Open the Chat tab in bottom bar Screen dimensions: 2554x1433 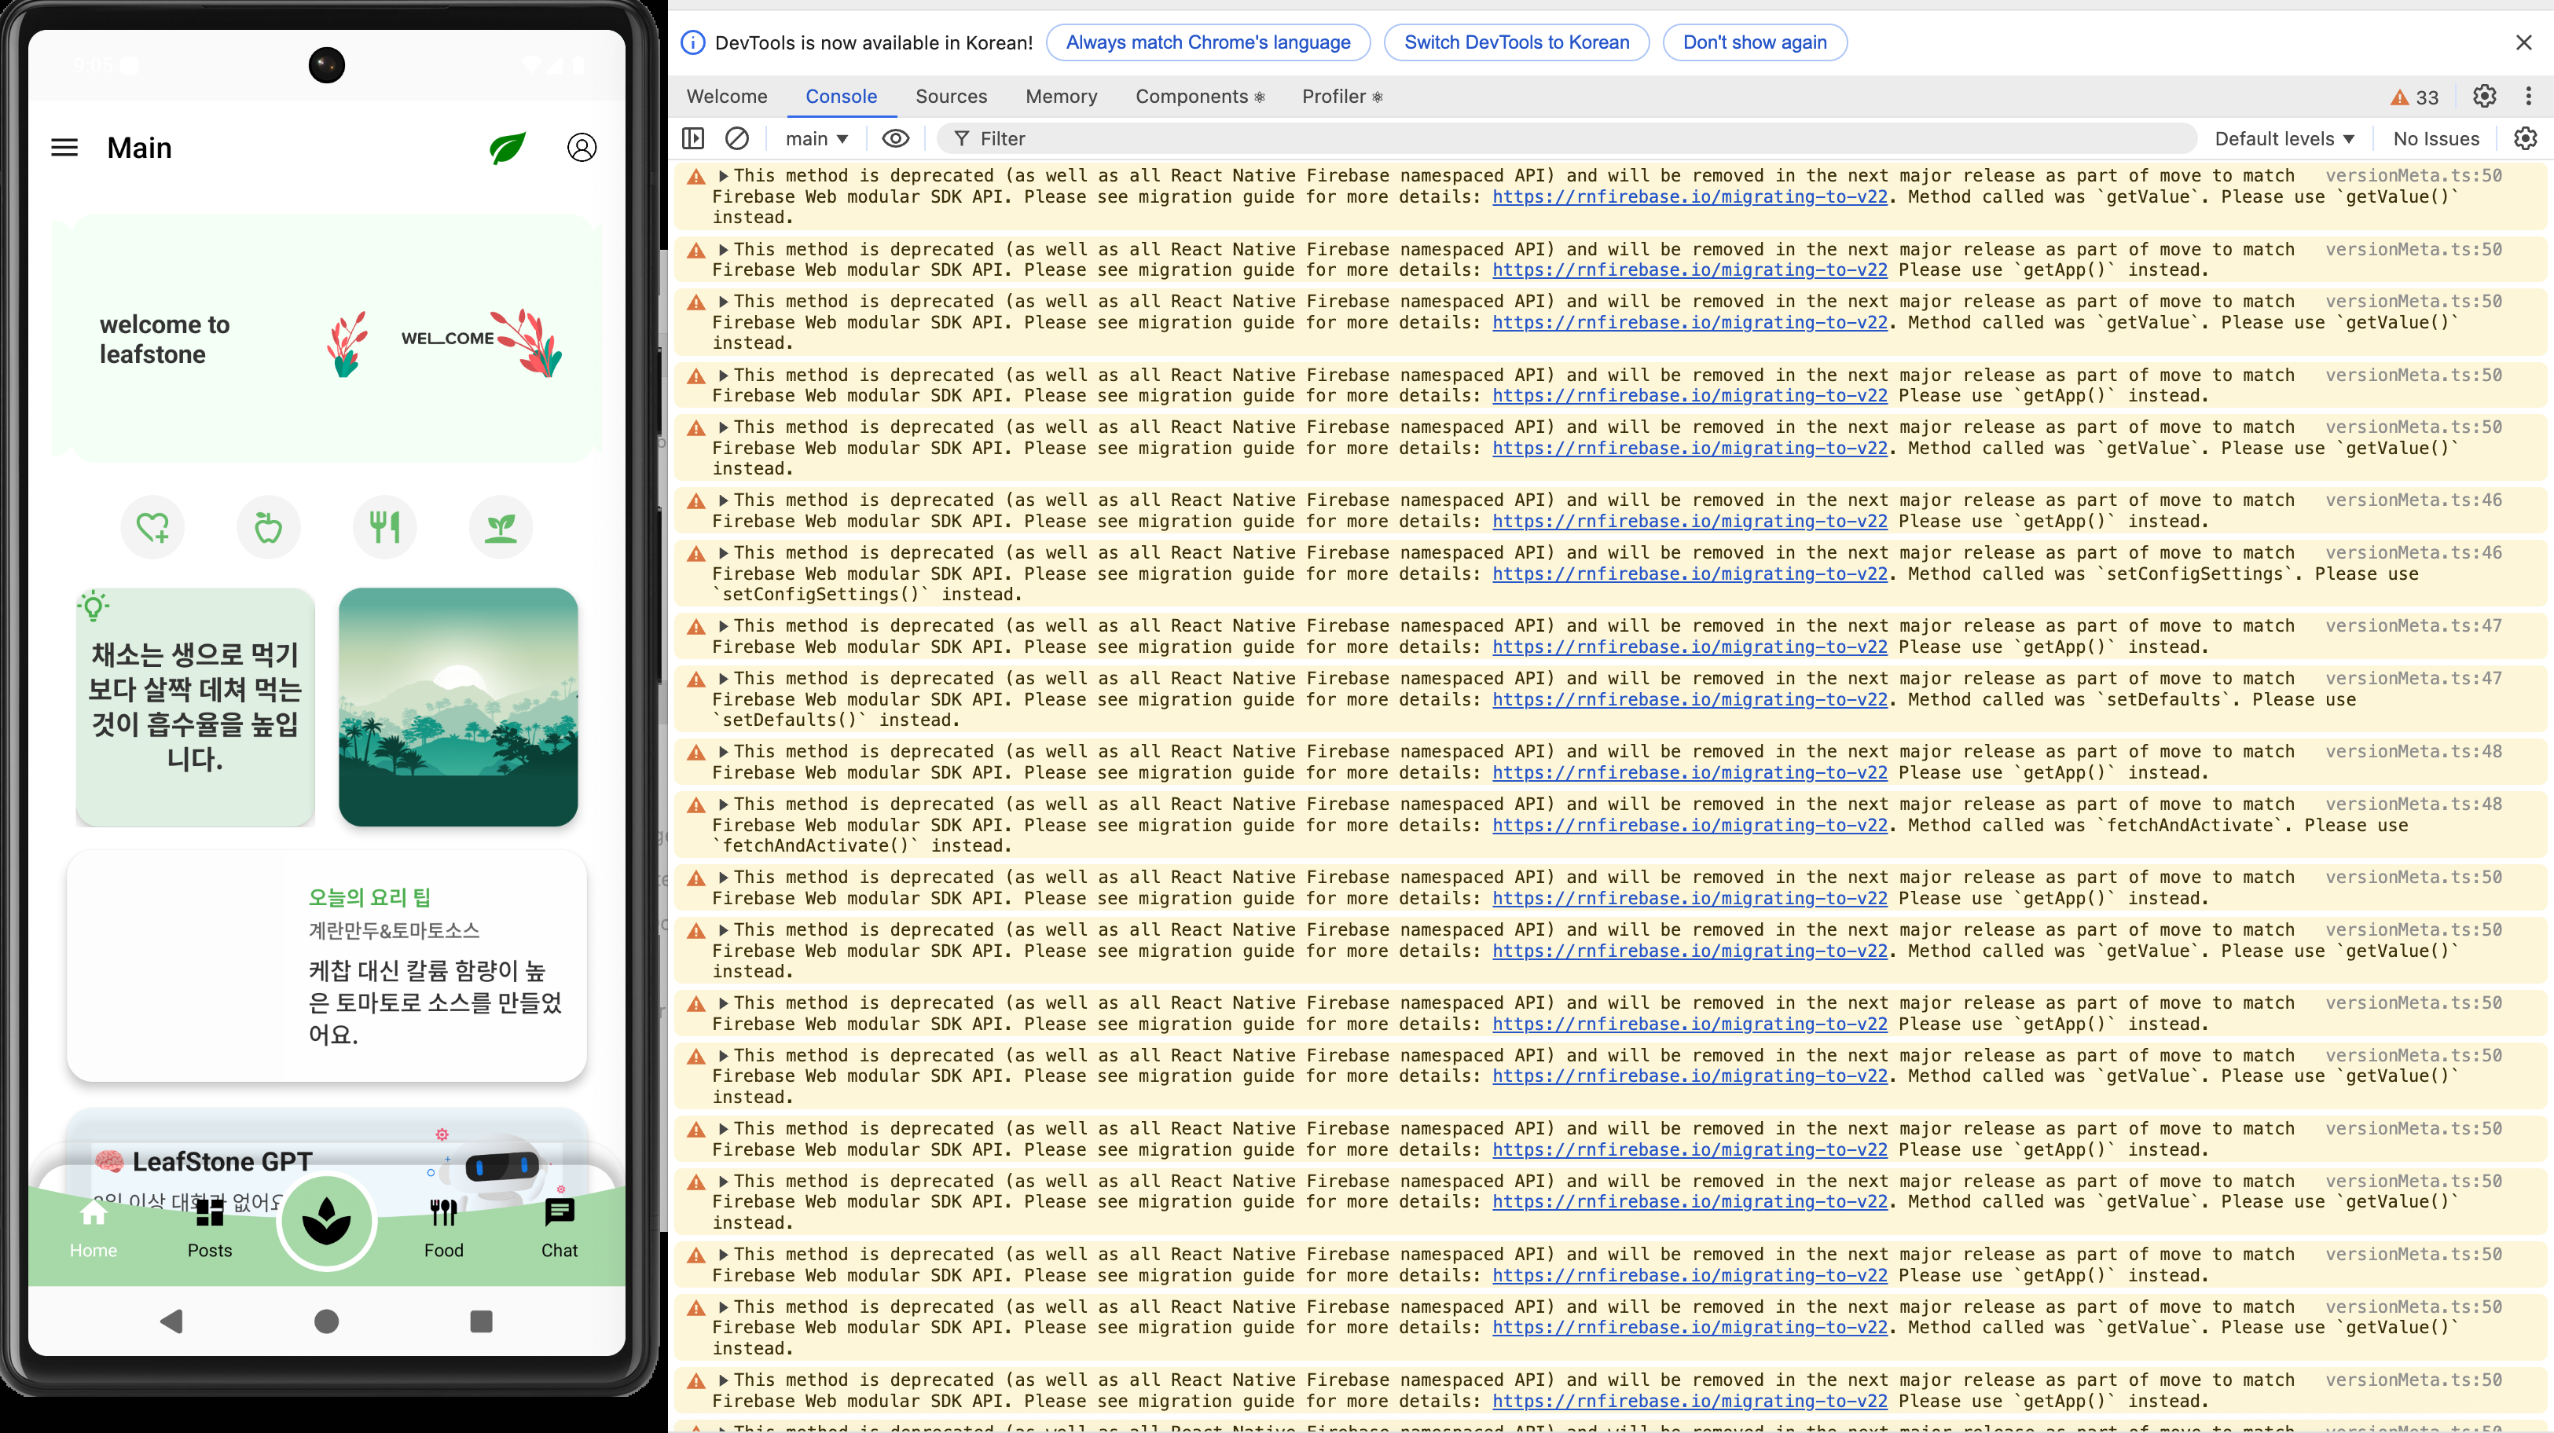[560, 1227]
